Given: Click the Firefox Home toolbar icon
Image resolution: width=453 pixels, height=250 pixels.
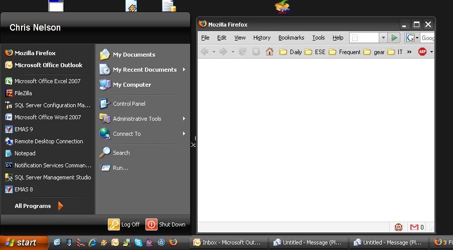Looking at the screenshot, I should (x=269, y=52).
